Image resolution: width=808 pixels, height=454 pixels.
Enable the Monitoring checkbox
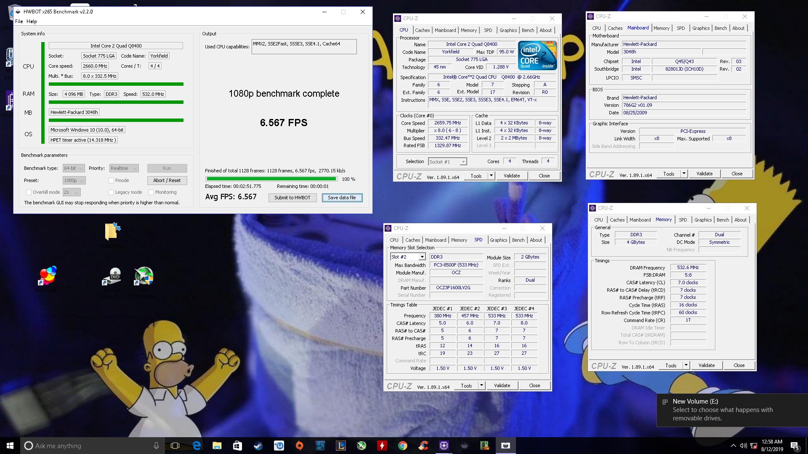click(x=151, y=192)
